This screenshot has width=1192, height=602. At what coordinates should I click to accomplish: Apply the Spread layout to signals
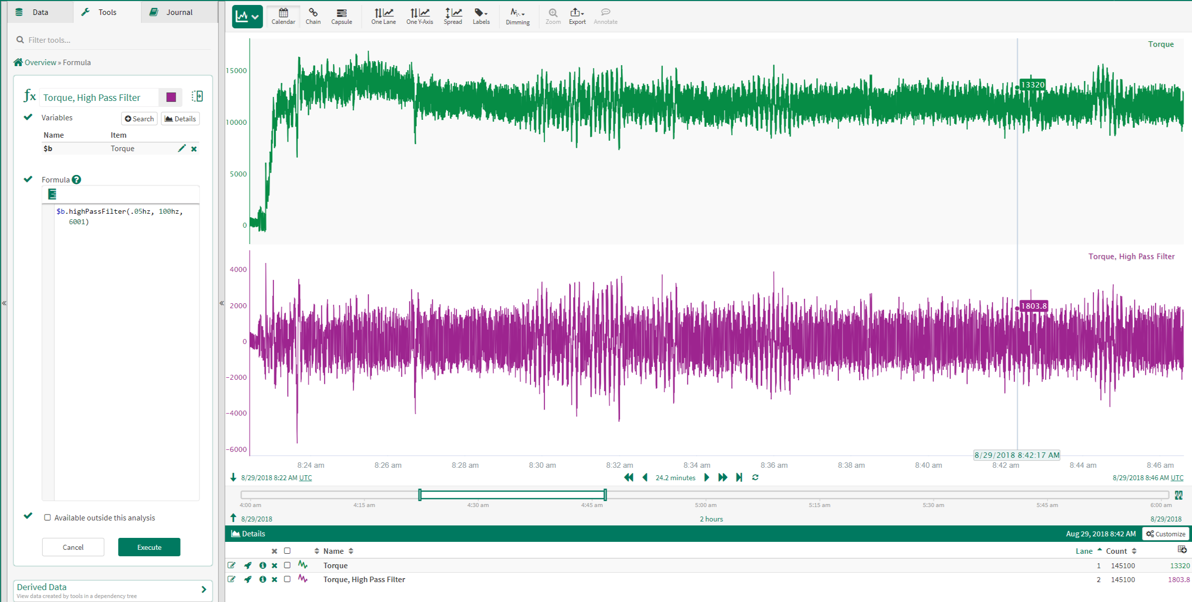coord(453,16)
